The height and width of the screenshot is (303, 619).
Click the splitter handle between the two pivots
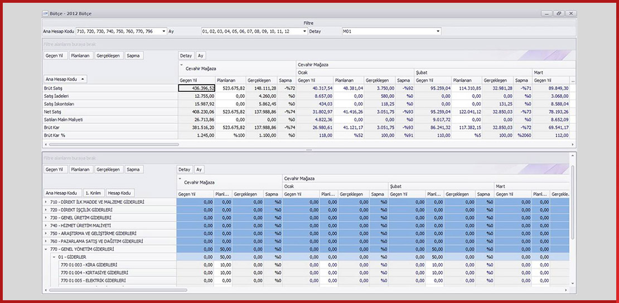pos(309,150)
